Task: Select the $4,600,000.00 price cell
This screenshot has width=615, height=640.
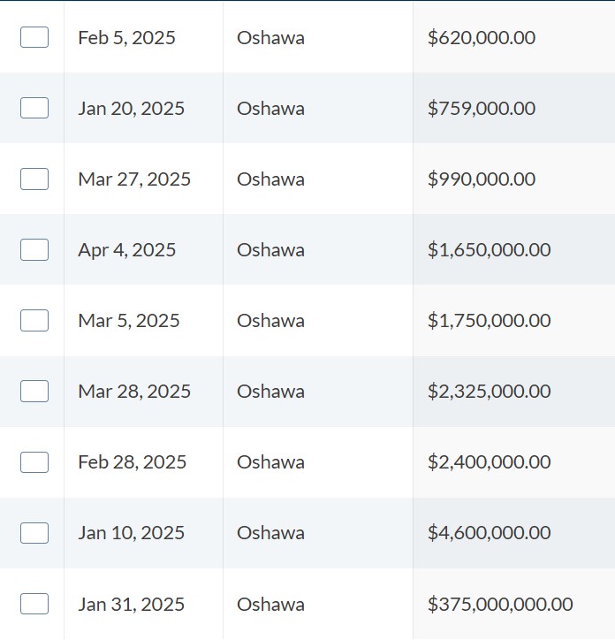Action: pos(489,533)
